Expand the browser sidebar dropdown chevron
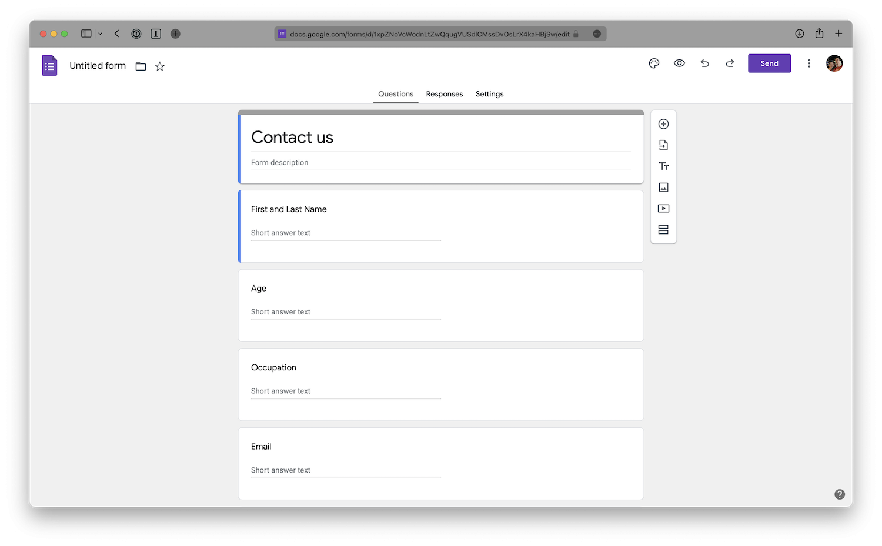This screenshot has width=882, height=546. [100, 34]
